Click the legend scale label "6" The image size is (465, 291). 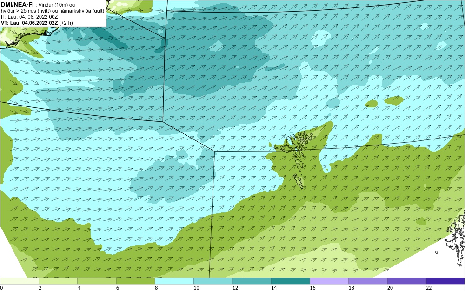[x=118, y=288]
